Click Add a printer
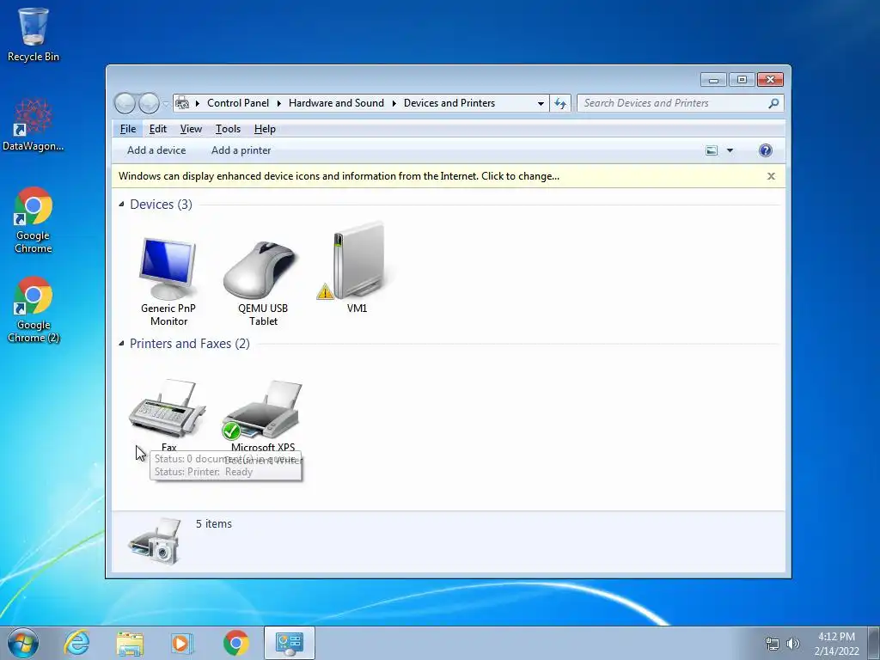This screenshot has width=880, height=660. [x=241, y=150]
